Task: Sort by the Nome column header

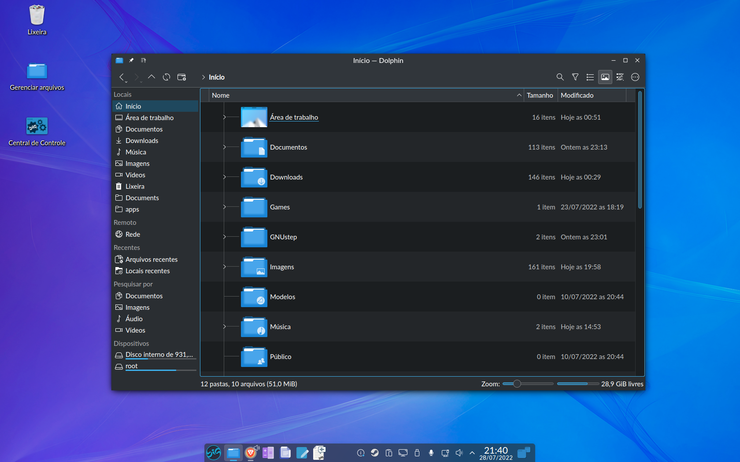Action: pos(366,95)
